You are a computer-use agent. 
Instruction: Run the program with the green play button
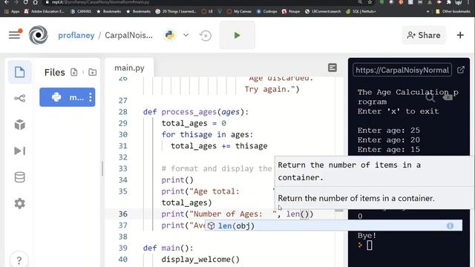point(237,35)
